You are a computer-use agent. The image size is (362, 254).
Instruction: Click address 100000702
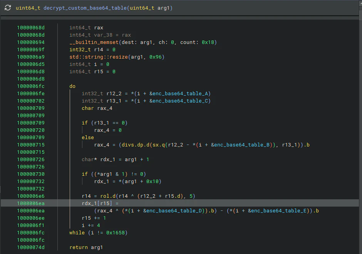[31, 101]
